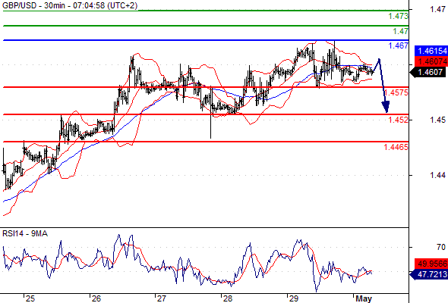The height and width of the screenshot is (303, 448).
Task: Click the blue 1.467 pivot level label
Action: 399,45
